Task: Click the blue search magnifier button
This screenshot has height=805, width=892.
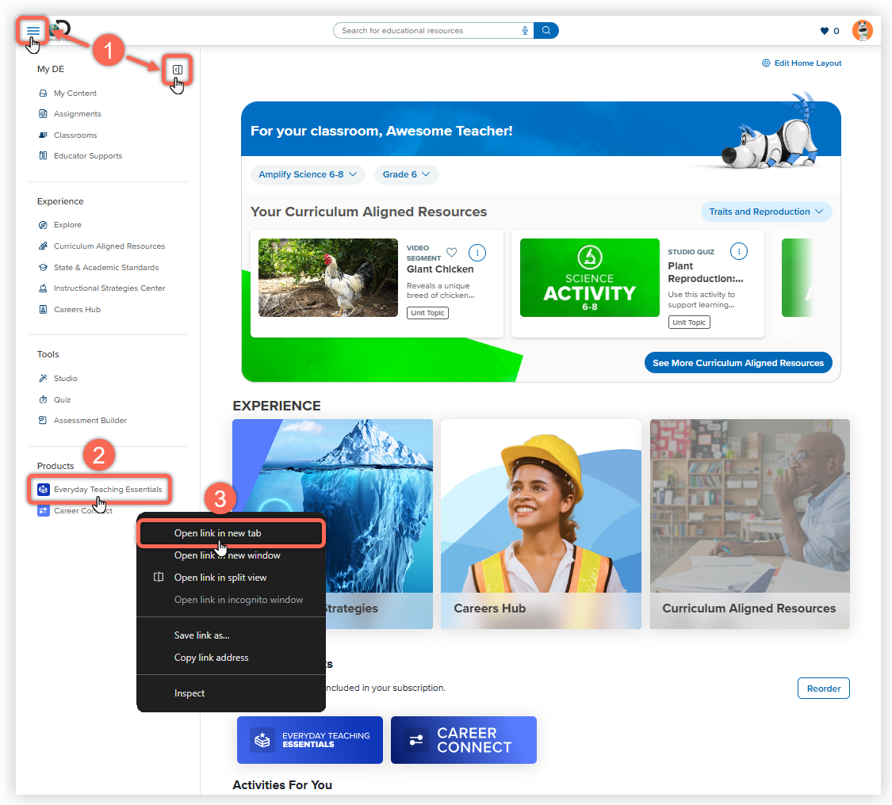Action: pyautogui.click(x=546, y=31)
